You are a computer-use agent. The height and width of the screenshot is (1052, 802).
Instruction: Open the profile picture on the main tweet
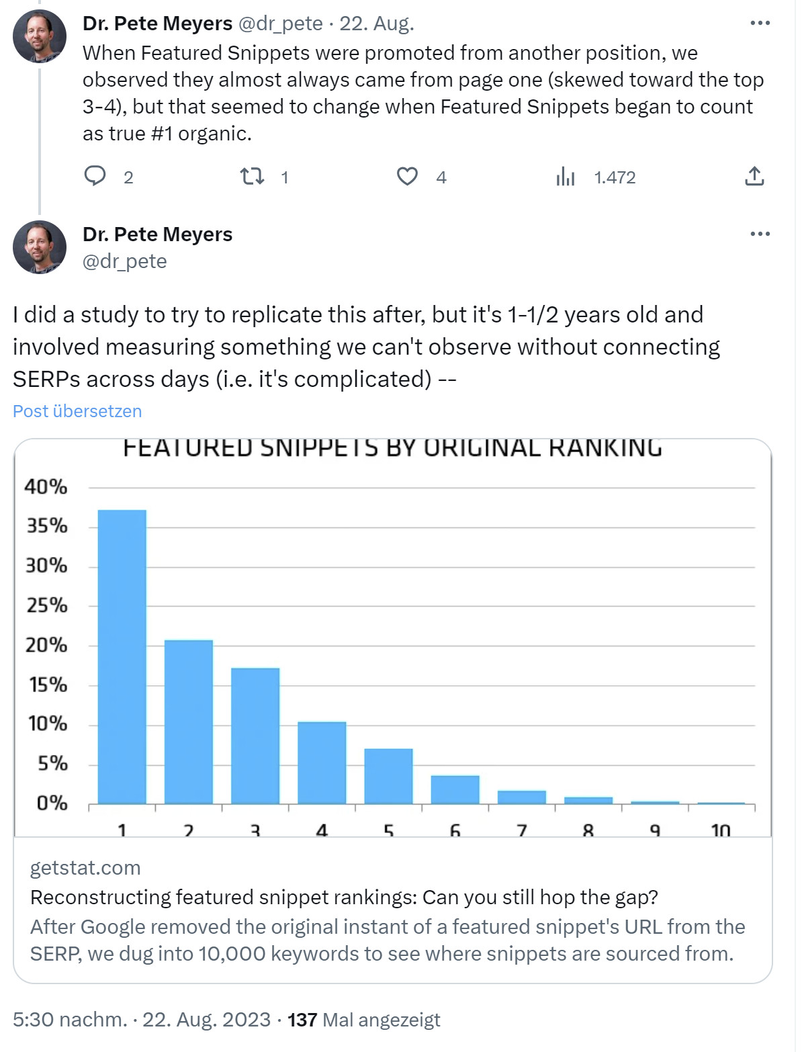[40, 247]
